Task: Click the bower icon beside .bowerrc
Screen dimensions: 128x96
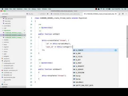Action: click(x=2, y=59)
